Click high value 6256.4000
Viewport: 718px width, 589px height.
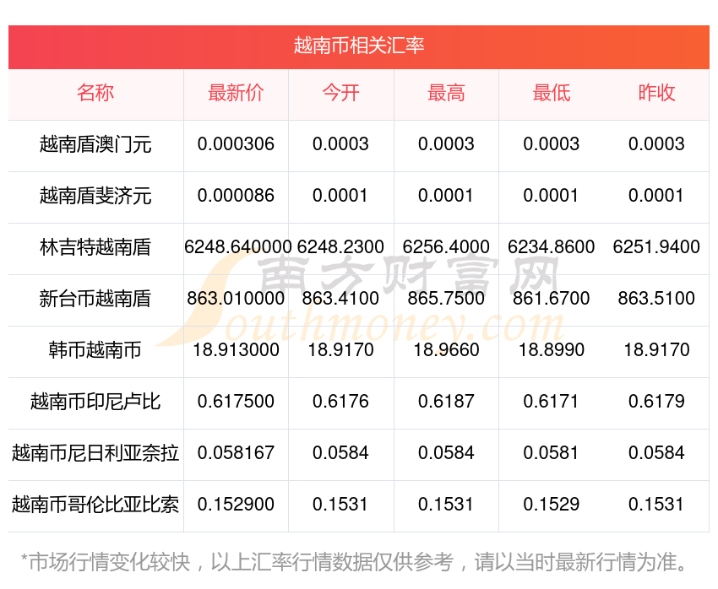[446, 247]
